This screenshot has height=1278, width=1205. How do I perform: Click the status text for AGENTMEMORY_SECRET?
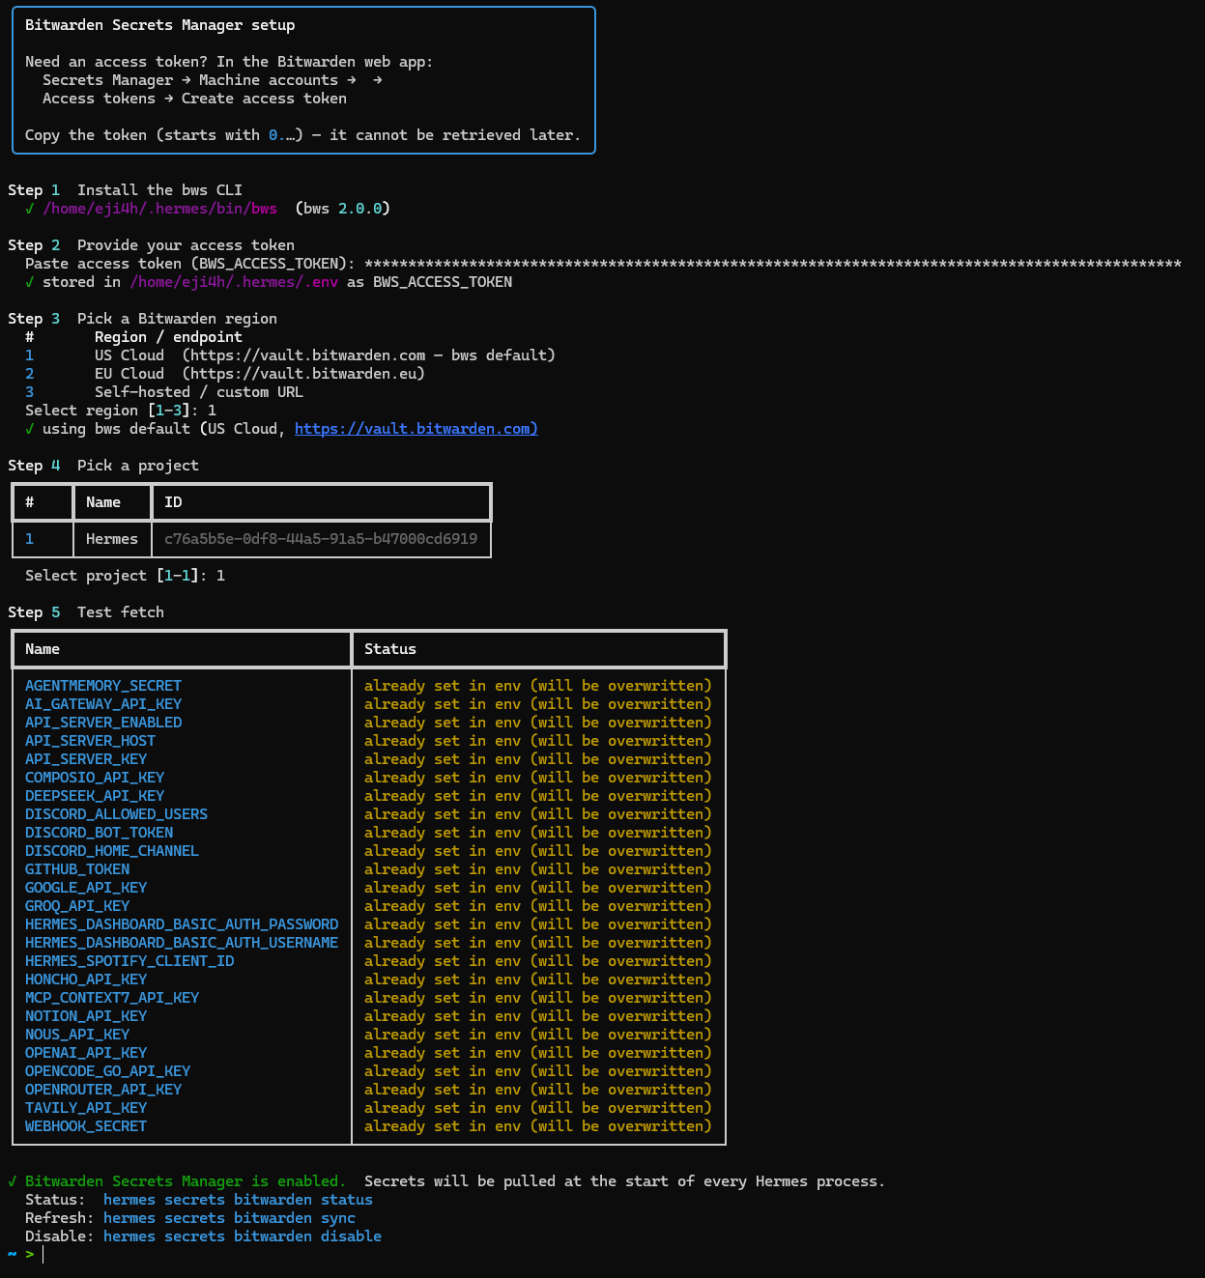tap(538, 686)
